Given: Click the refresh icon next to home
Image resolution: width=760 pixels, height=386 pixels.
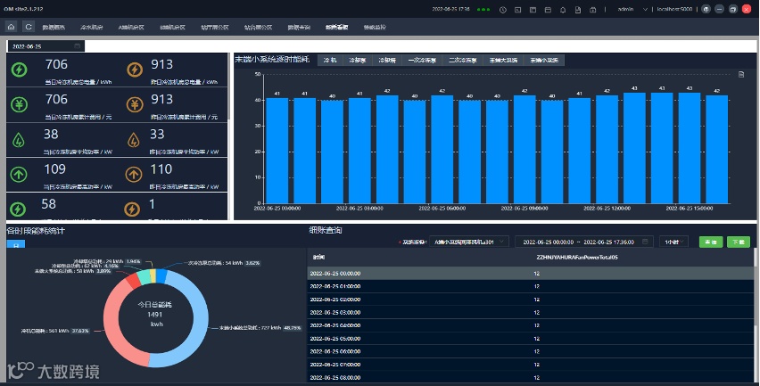Looking at the screenshot, I should pos(29,27).
